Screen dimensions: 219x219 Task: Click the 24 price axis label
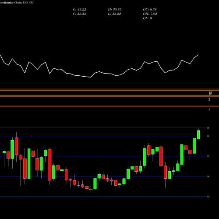(x=208, y=177)
